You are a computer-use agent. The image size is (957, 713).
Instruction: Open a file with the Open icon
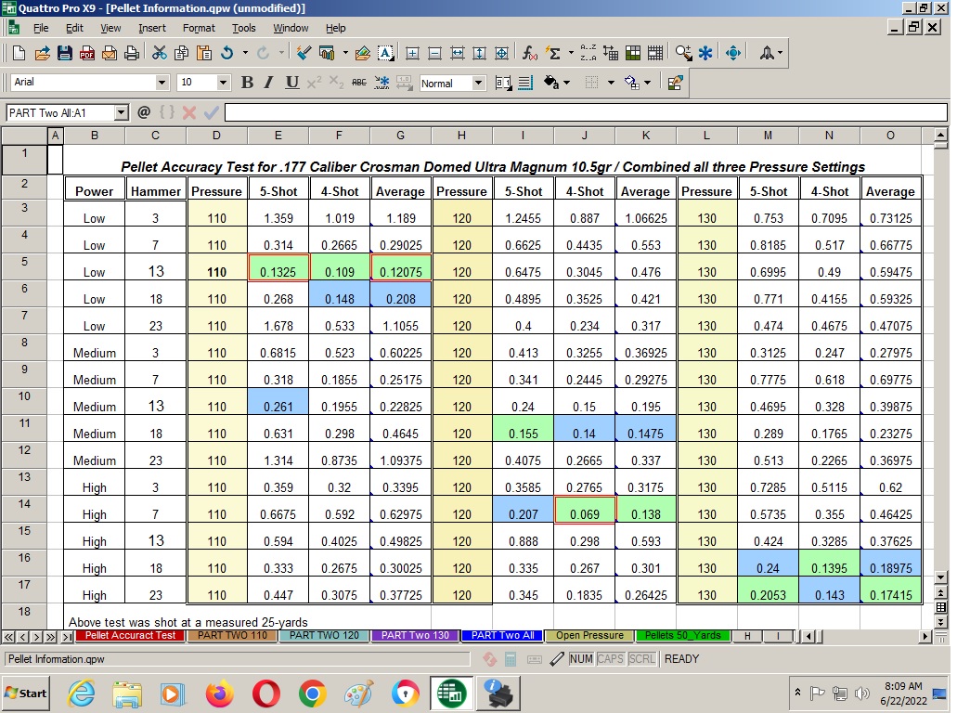[42, 53]
